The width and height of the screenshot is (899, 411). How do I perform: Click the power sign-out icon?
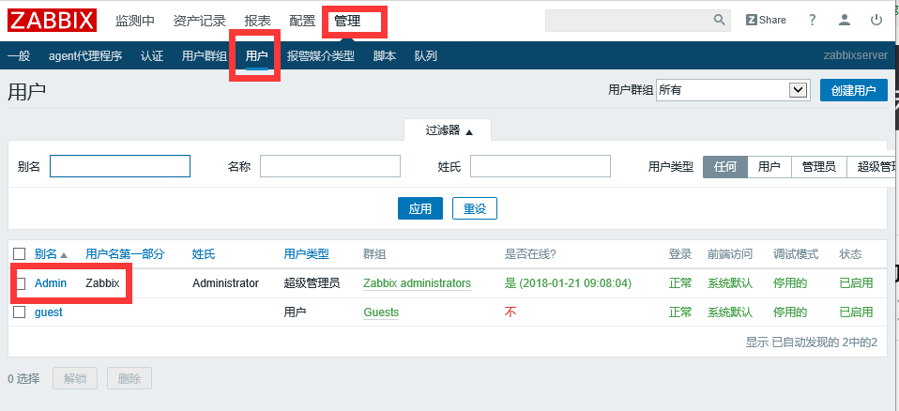coord(876,20)
